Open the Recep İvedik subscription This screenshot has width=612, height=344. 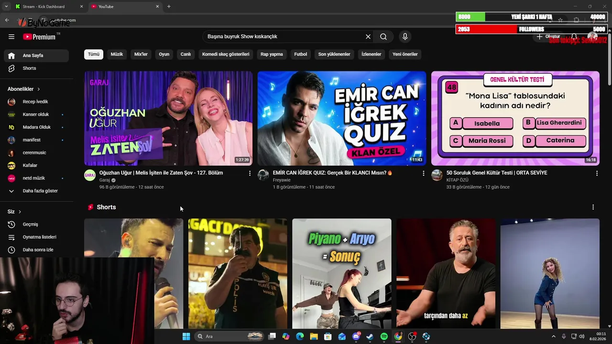[36, 102]
